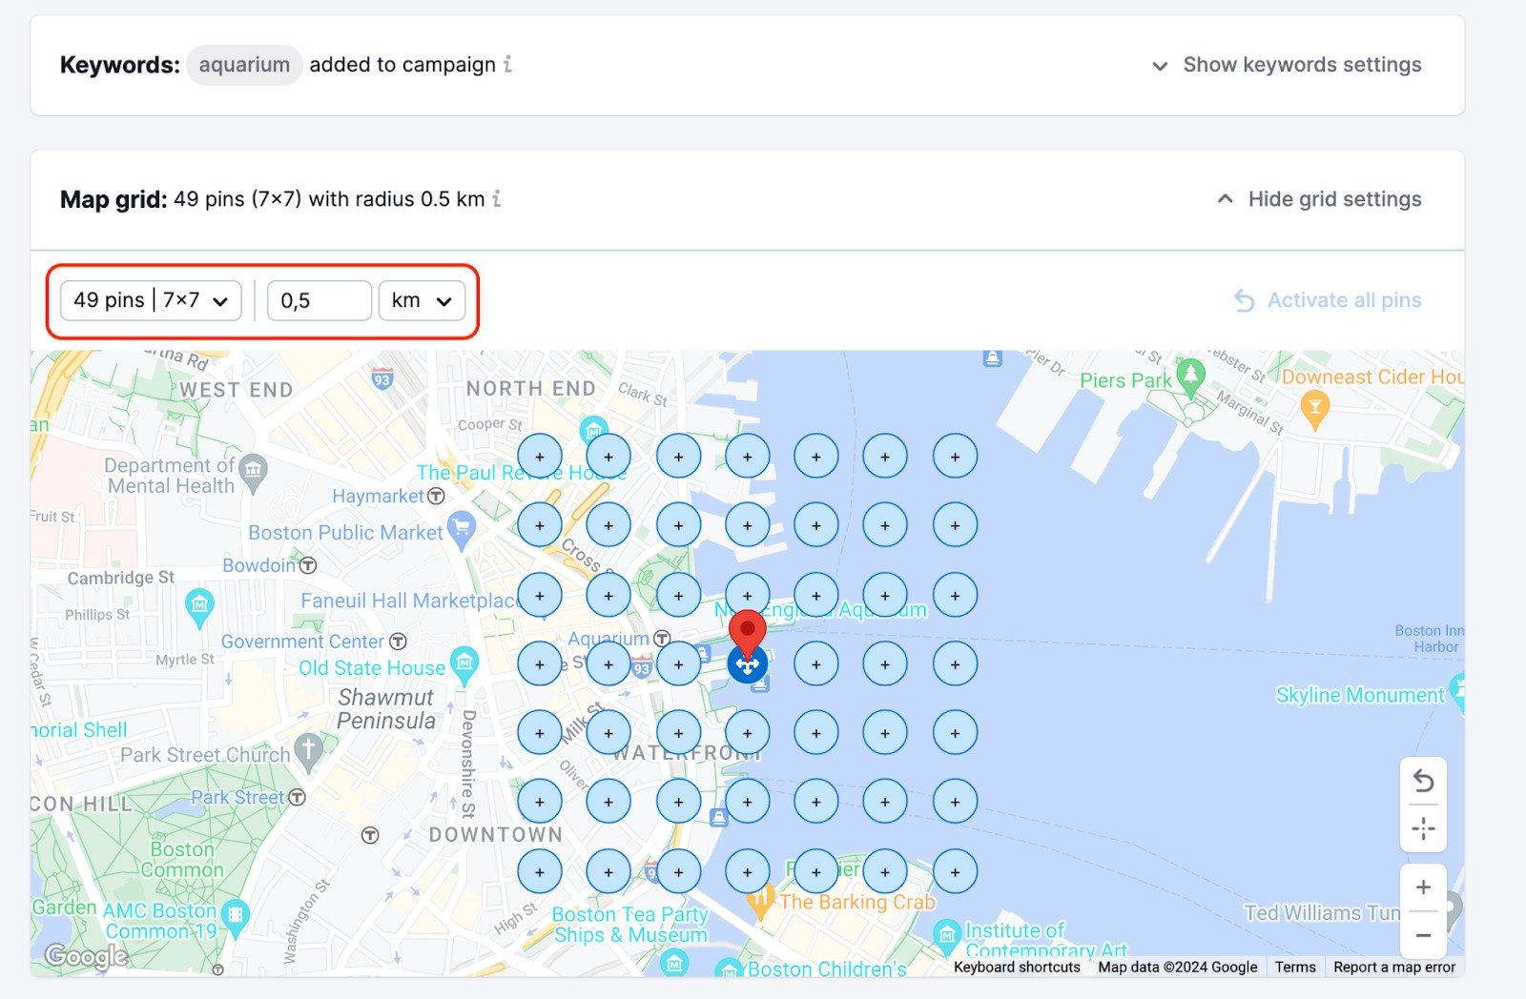The height and width of the screenshot is (999, 1526).
Task: Click the undo icon beside Activate all pins
Action: tap(1245, 300)
